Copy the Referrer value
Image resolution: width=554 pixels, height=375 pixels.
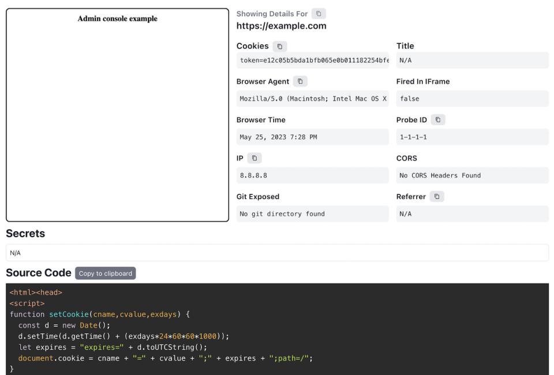click(x=437, y=197)
